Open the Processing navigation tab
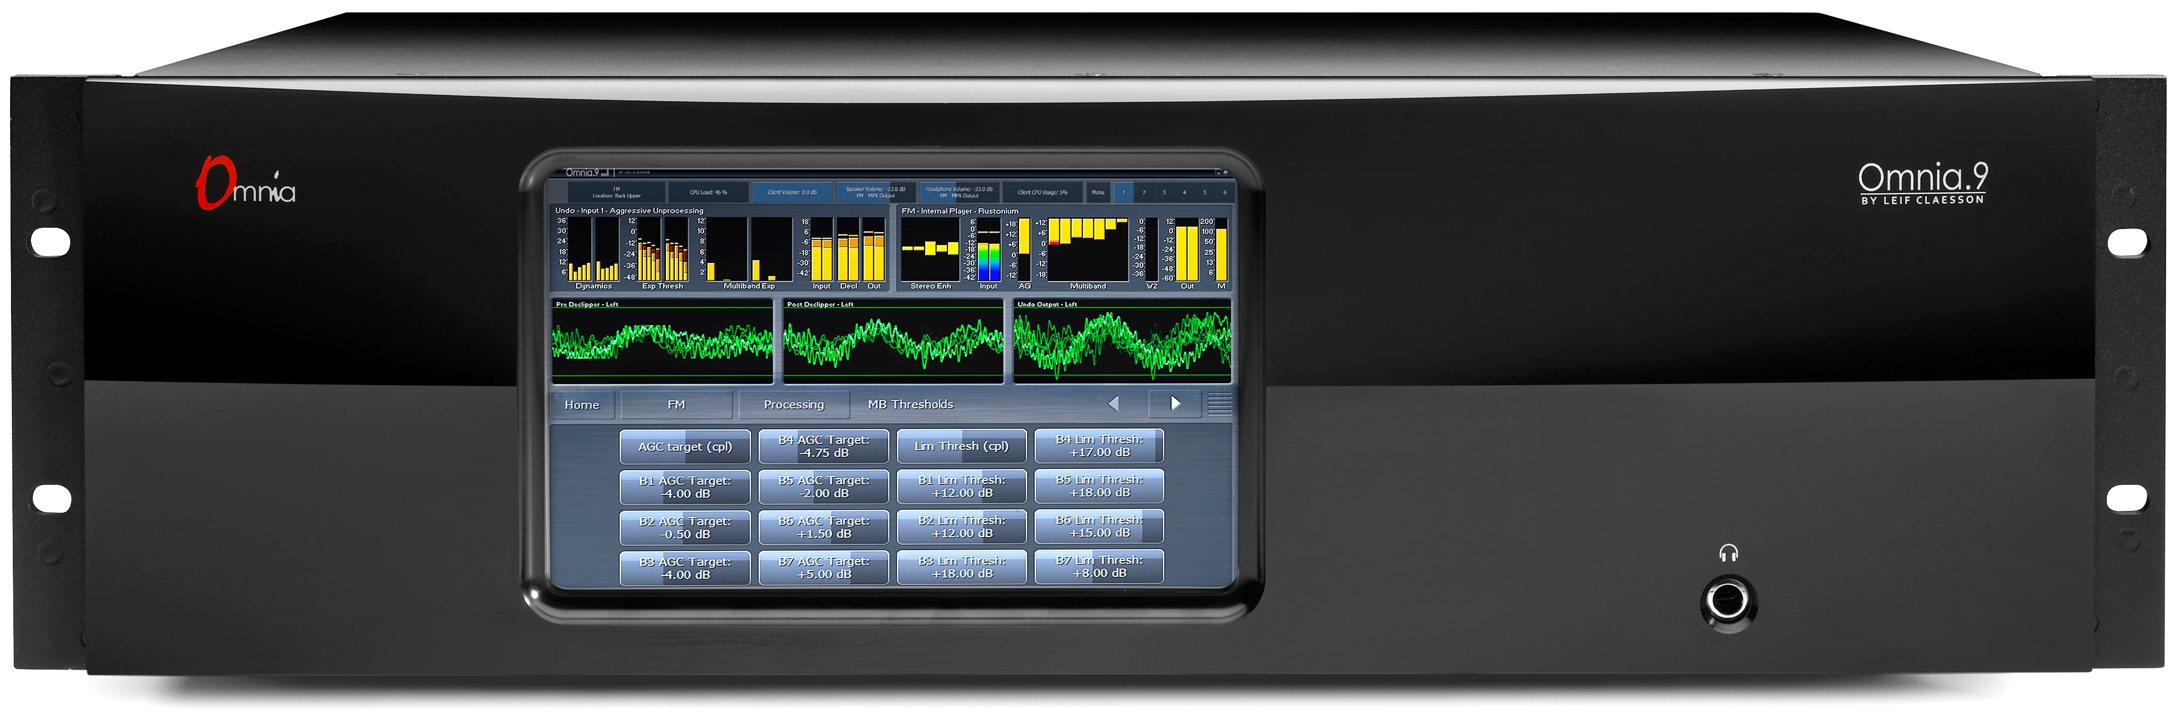The width and height of the screenshot is (2173, 723). [x=793, y=405]
